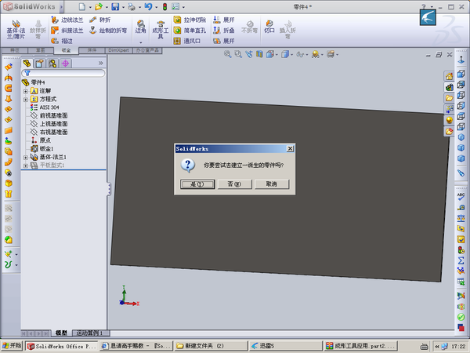The image size is (470, 353).
Task: Open the FeatureManager design tree tab
Action: tap(27, 64)
